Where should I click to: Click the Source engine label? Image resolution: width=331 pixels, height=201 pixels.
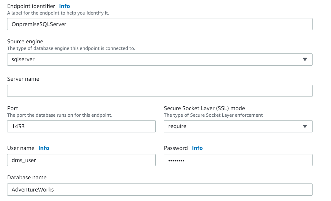pyautogui.click(x=25, y=42)
